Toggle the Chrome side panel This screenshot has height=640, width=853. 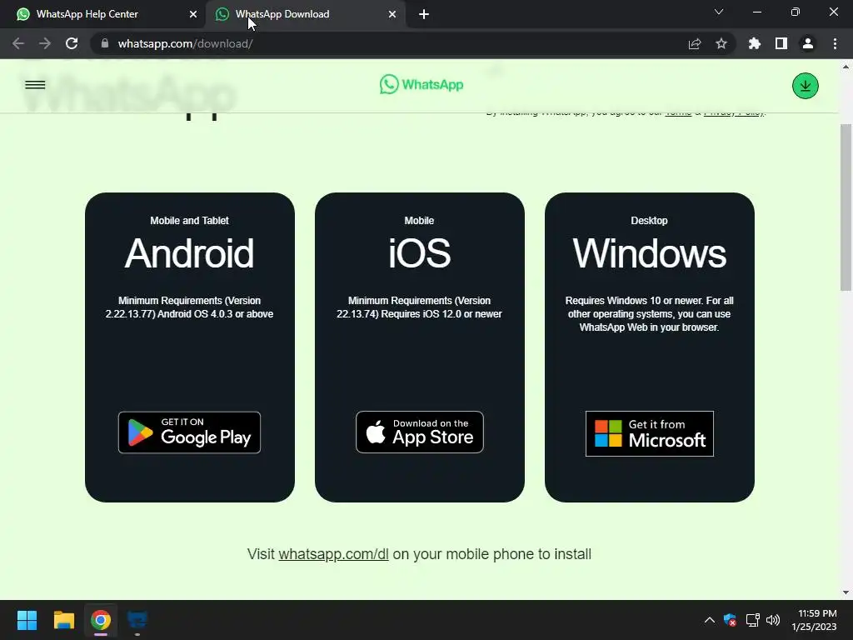[781, 43]
